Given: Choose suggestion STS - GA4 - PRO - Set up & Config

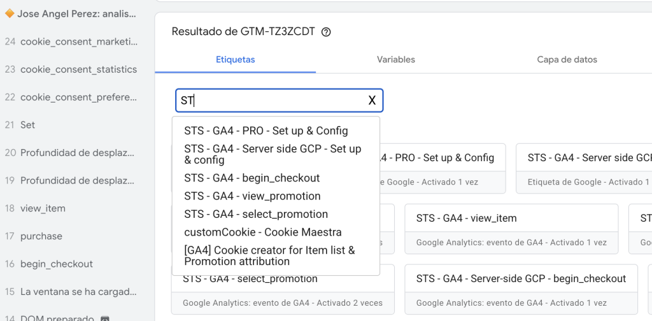Looking at the screenshot, I should (266, 131).
